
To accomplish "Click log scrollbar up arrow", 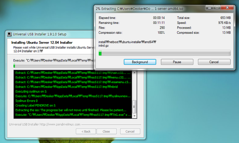I will point(134,73).
